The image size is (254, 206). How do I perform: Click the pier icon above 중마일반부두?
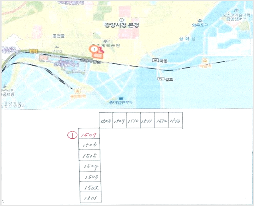coord(121,98)
